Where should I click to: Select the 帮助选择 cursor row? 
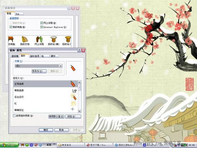click(45, 91)
